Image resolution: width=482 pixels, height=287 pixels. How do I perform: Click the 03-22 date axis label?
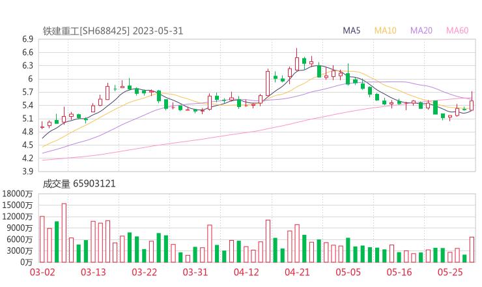(145, 272)
